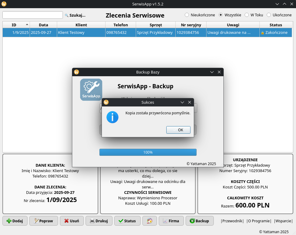Click the 100% backup progress bar
This screenshot has width=296, height=235.
pyautogui.click(x=148, y=152)
